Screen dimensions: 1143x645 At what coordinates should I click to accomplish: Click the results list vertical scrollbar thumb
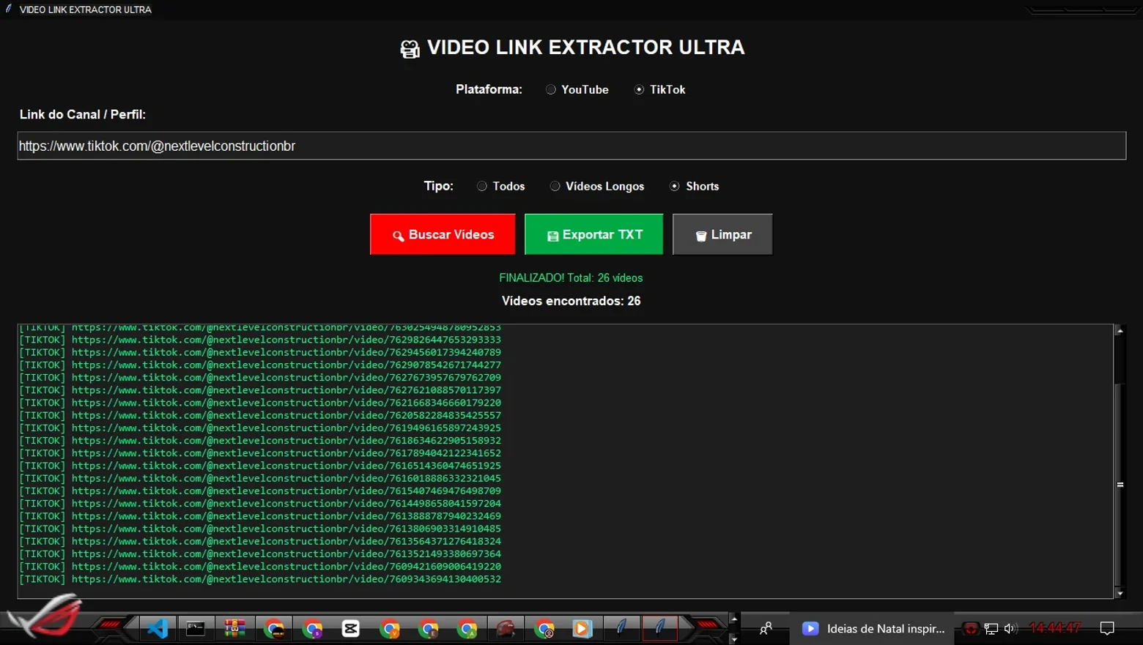coord(1120,484)
